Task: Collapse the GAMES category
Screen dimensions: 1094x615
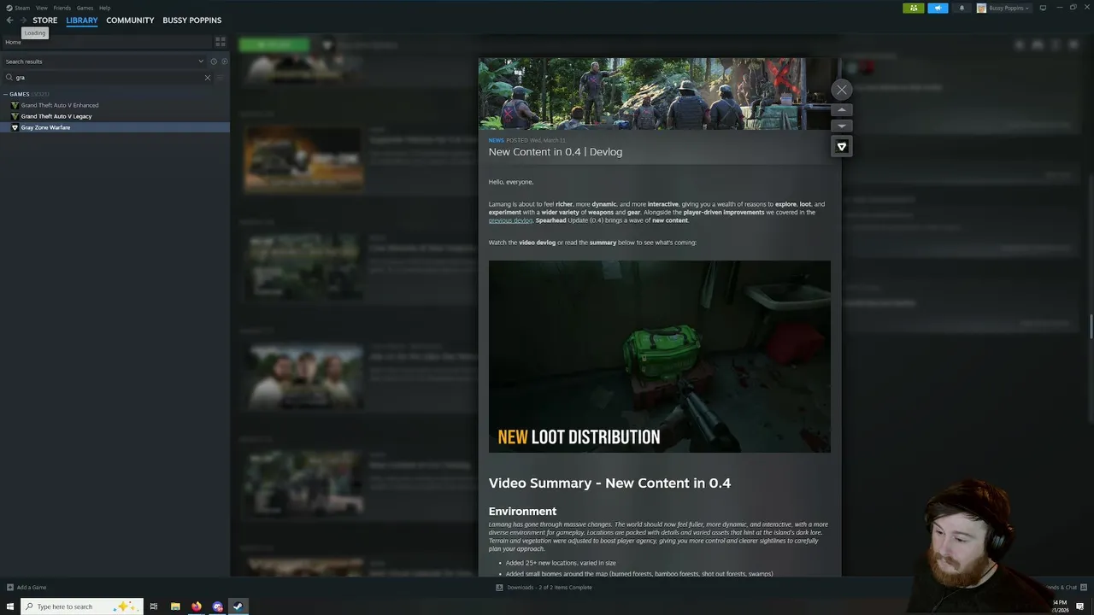Action: (6, 94)
